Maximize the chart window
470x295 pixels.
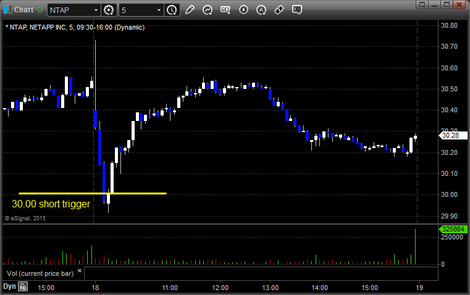click(447, 4)
